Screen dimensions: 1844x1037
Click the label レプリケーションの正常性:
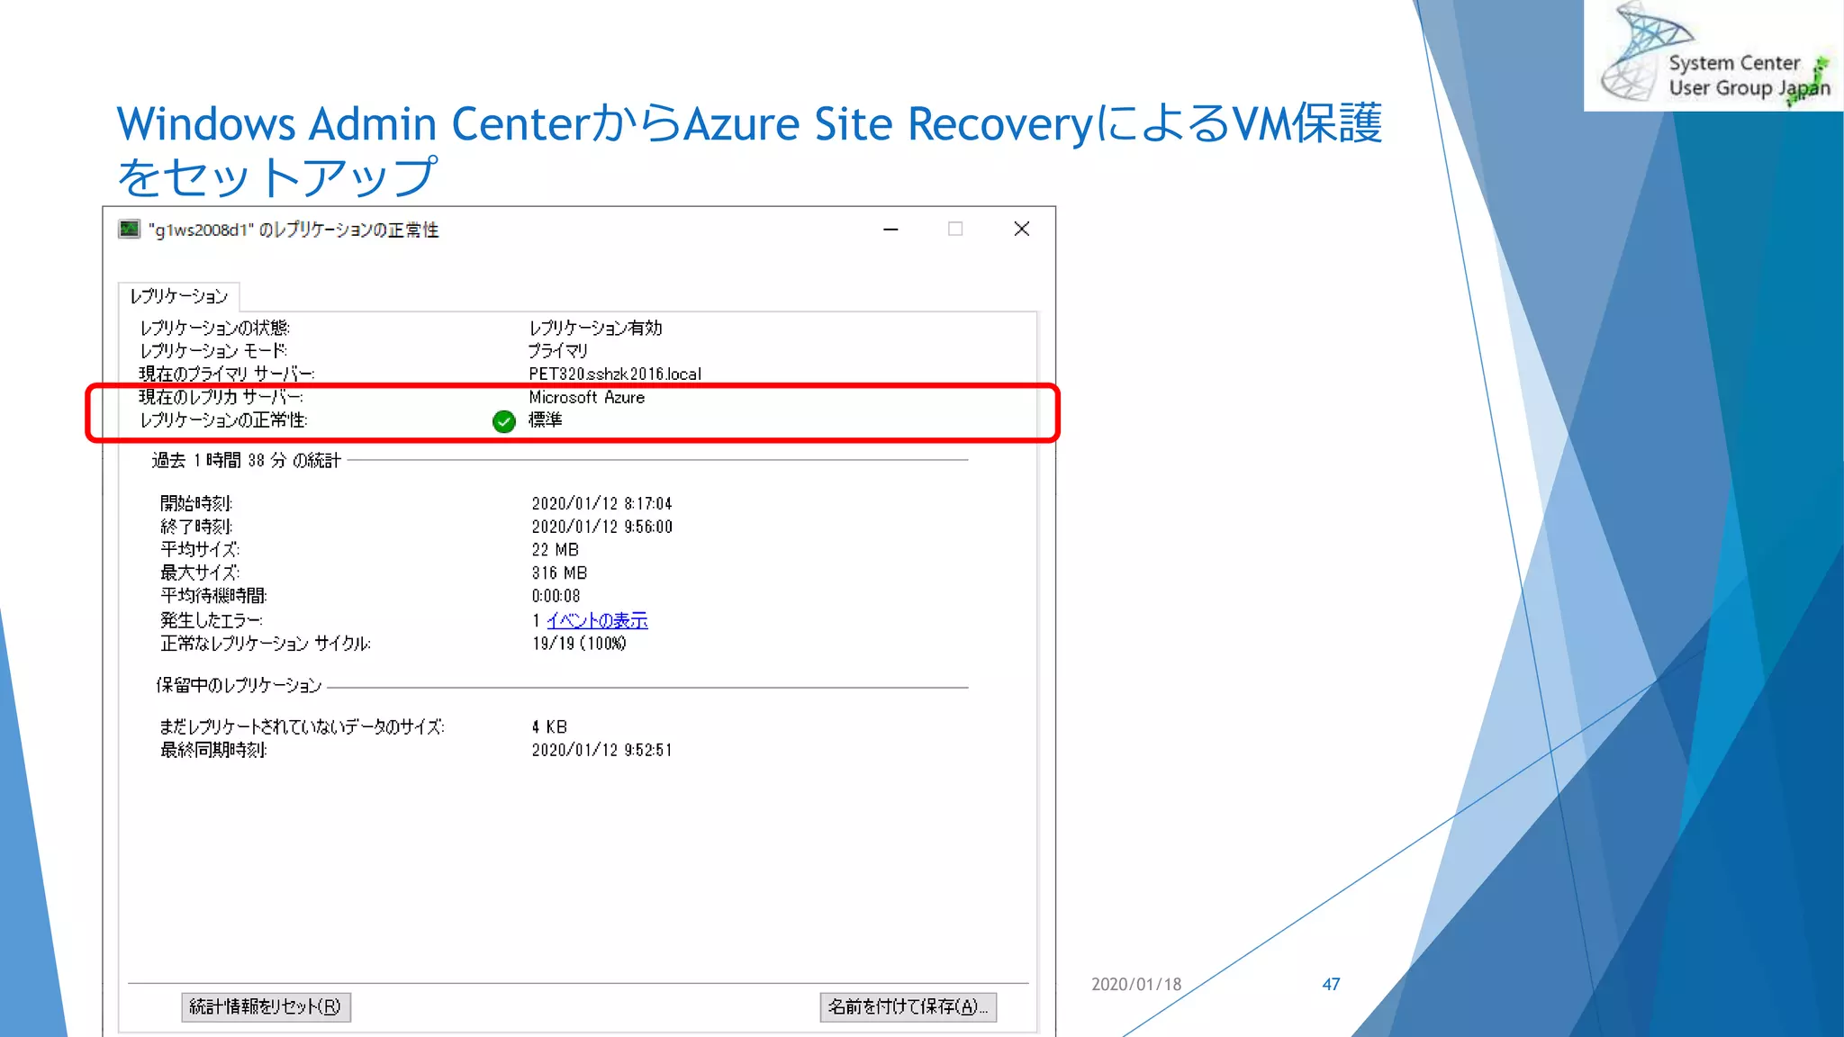click(223, 420)
